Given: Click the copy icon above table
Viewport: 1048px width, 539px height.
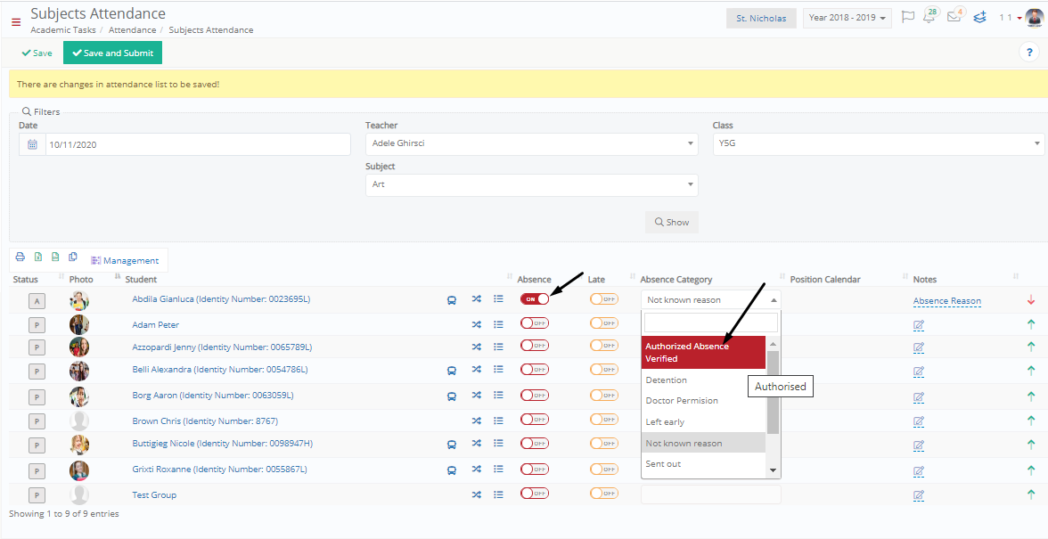Looking at the screenshot, I should pos(73,257).
